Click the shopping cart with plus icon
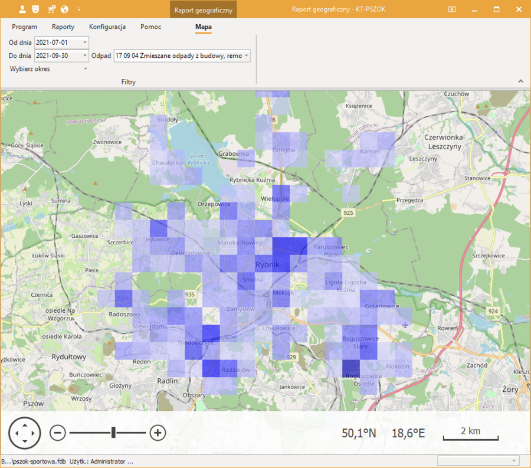 point(51,9)
